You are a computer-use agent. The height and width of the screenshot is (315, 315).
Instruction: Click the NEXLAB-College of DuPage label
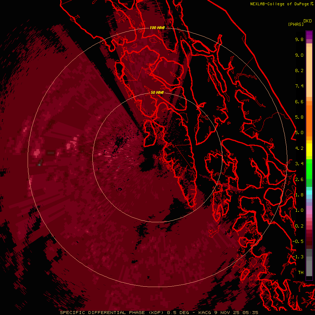tap(279, 4)
